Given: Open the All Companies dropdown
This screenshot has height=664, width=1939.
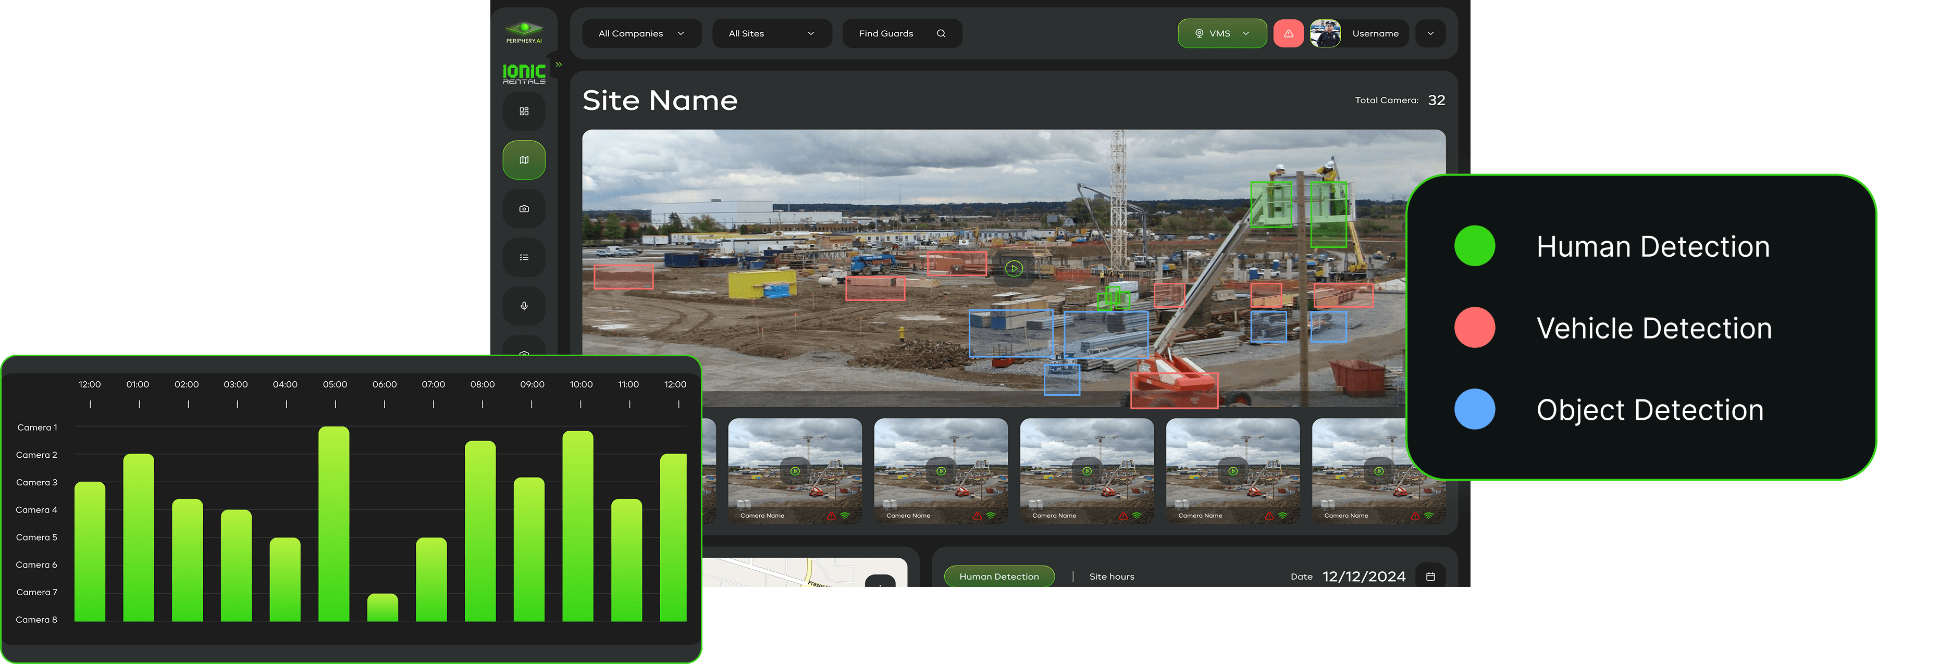Looking at the screenshot, I should point(641,34).
